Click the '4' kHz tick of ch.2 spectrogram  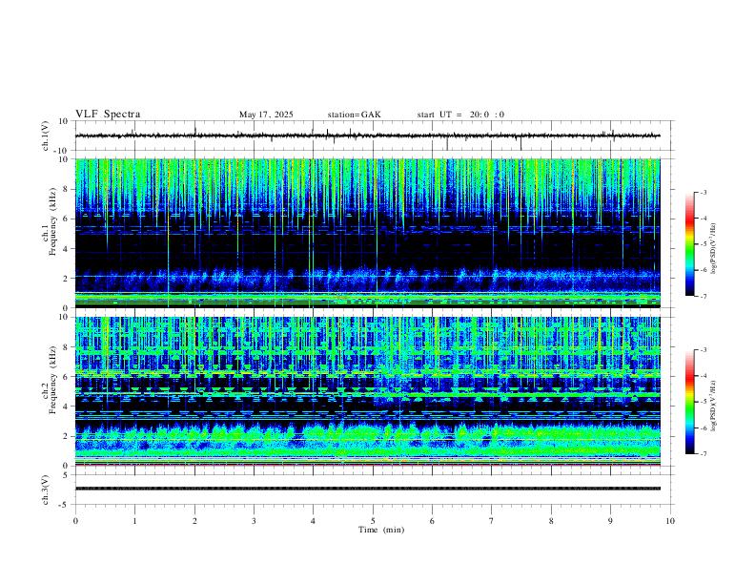click(x=66, y=407)
